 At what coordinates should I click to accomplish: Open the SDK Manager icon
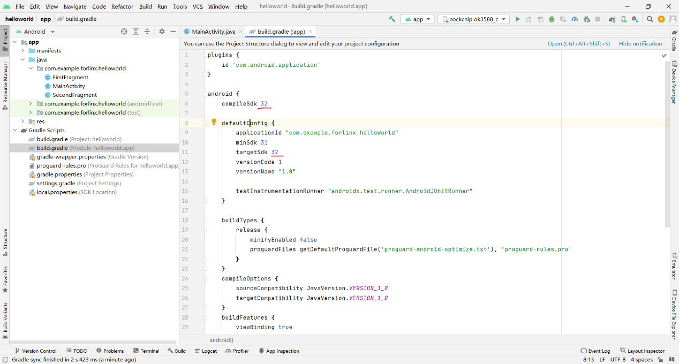635,19
